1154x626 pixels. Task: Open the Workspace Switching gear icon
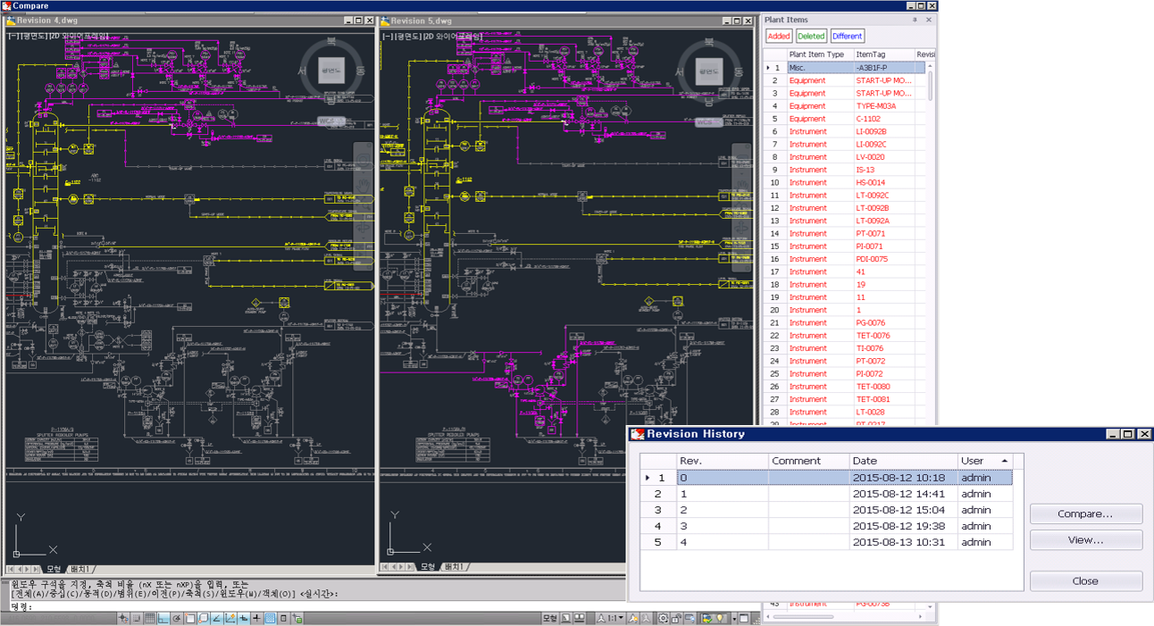point(665,617)
